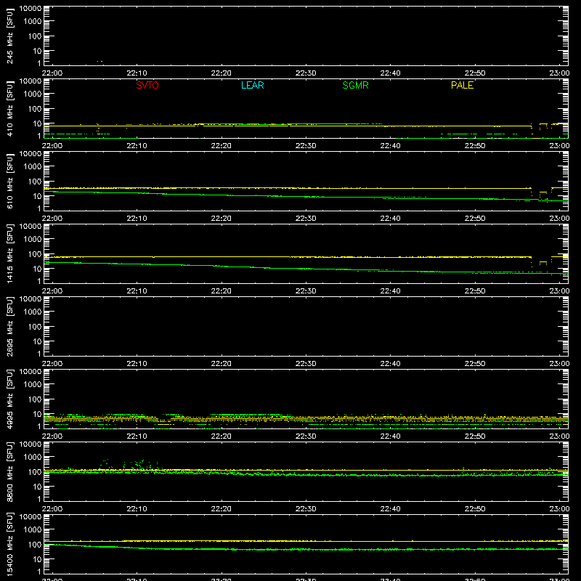Click the 22:00 time label under 1415 MHz panel

point(52,291)
